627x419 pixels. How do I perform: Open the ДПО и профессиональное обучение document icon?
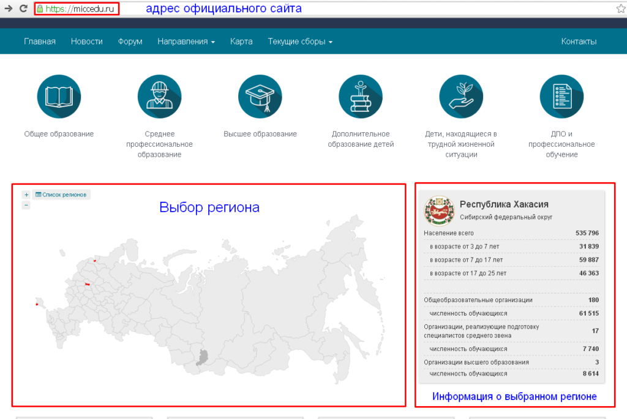[x=561, y=97]
